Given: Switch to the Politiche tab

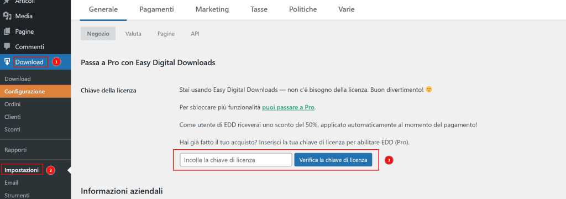Looking at the screenshot, I should click(303, 9).
